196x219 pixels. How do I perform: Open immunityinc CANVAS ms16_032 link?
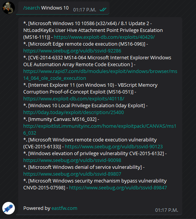100,130
